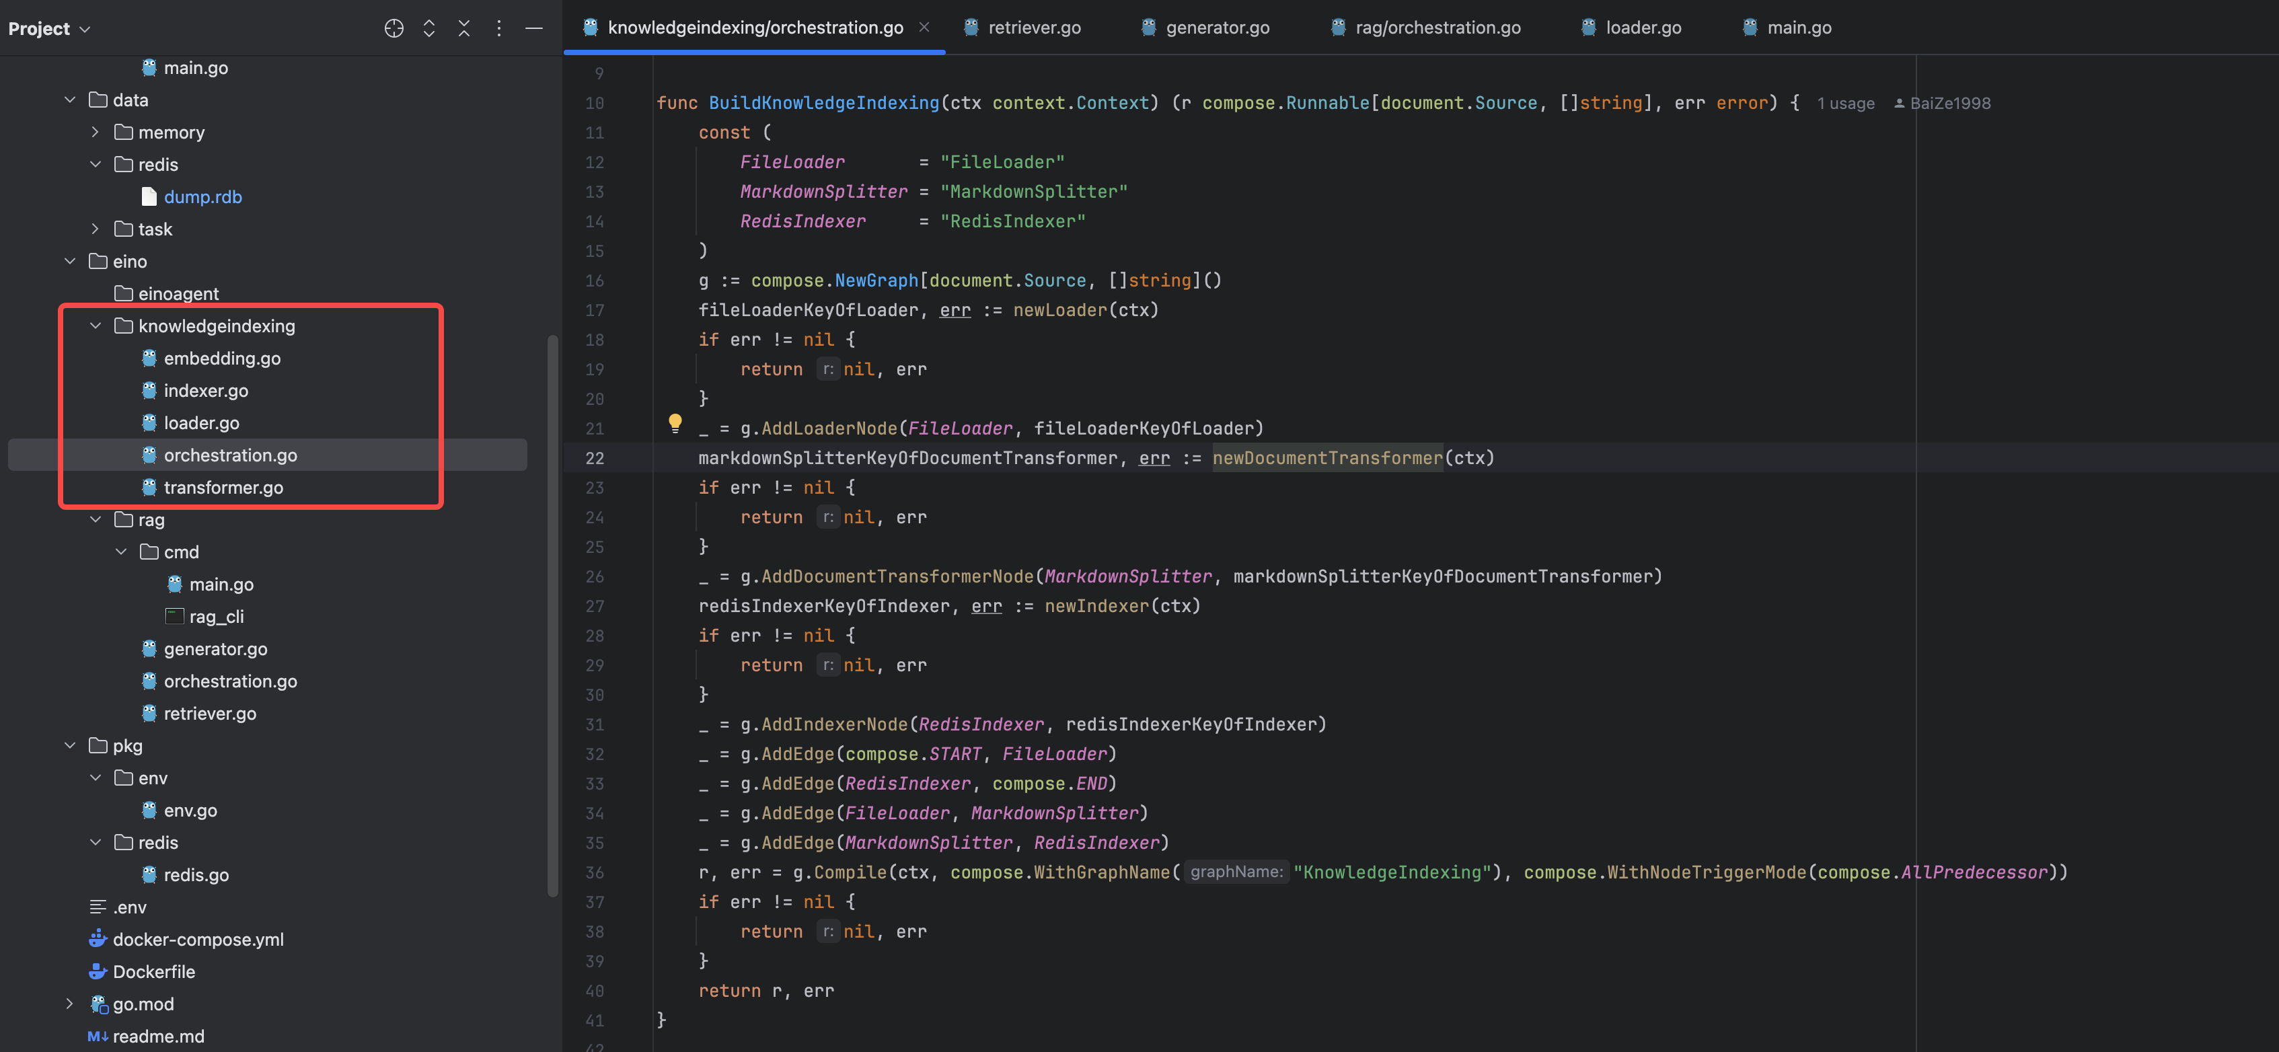Image resolution: width=2279 pixels, height=1052 pixels.
Task: Open the Project view dropdown
Action: [48, 28]
